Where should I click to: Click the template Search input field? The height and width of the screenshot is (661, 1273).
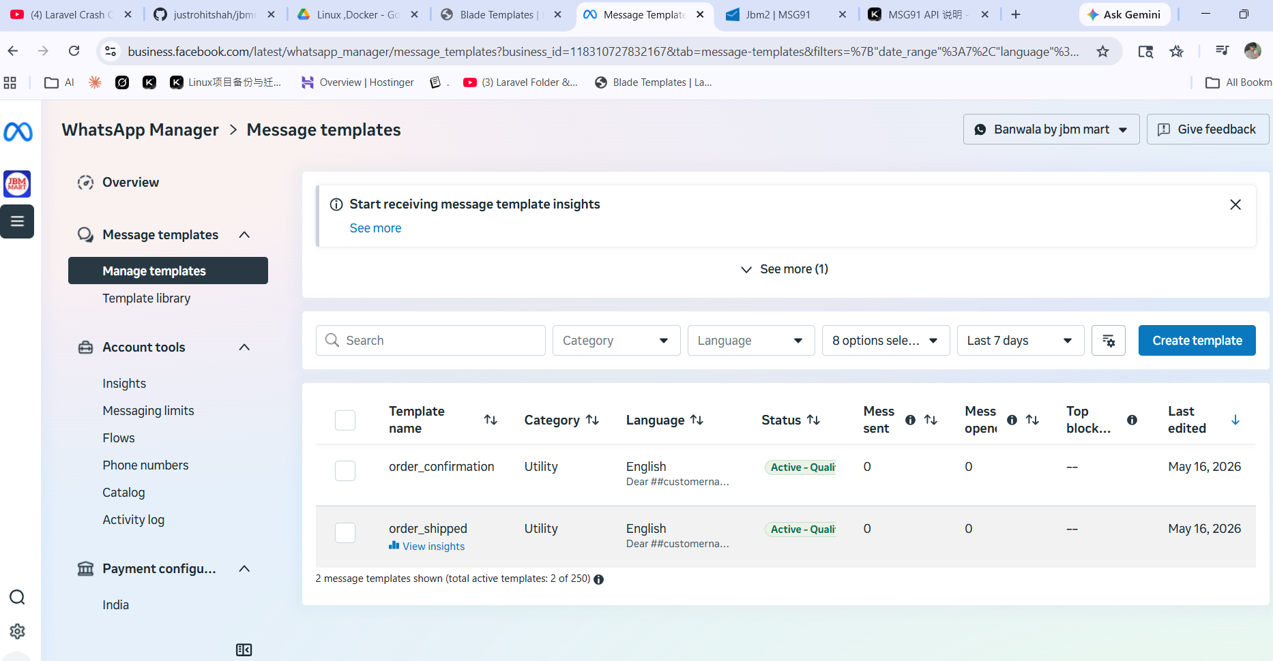[x=430, y=341]
